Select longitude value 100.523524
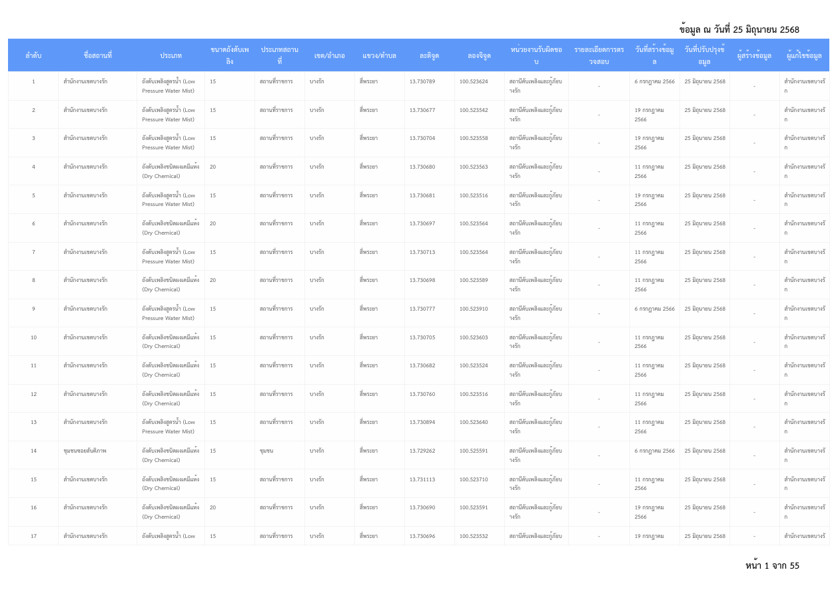Viewport: 836px width, 594px height. click(474, 365)
